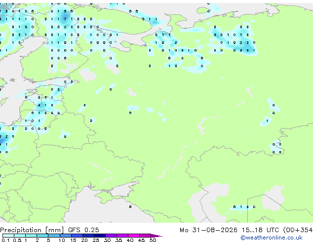This screenshot has width=313, height=242.
Task: Click the 7 mm precipitation value marker
Action: (65, 19)
